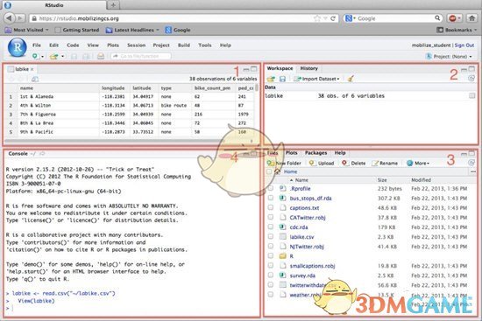The image size is (482, 321).
Task: Open the More dropdown in Files pane
Action: pyautogui.click(x=418, y=164)
